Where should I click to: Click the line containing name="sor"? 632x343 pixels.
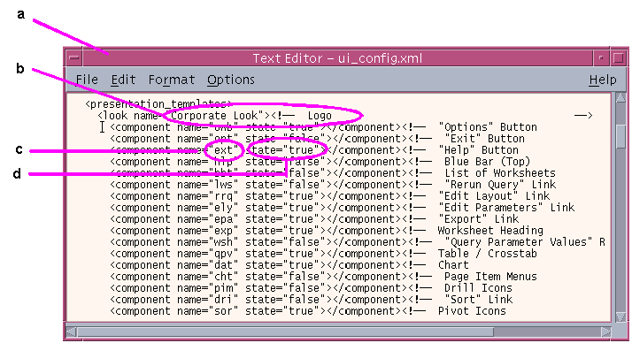307,311
